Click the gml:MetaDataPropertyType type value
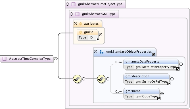The height and width of the screenshot is (109, 190). tap(156, 67)
